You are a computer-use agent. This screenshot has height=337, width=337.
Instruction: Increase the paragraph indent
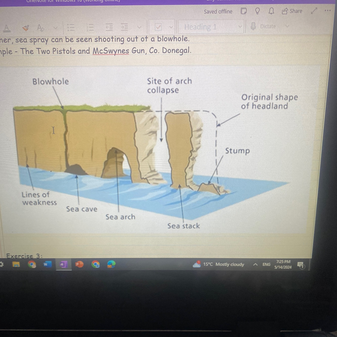coord(124,27)
